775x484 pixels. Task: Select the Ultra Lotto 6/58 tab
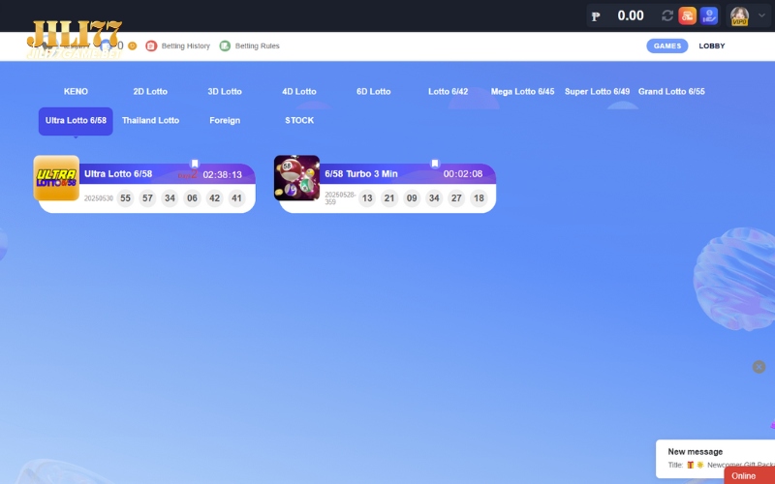[76, 120]
